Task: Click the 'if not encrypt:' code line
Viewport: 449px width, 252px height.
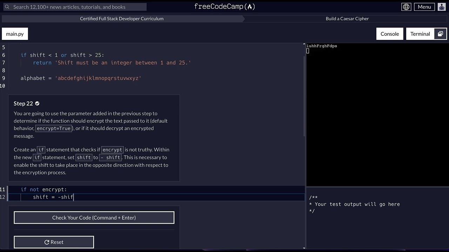Action: [43, 189]
